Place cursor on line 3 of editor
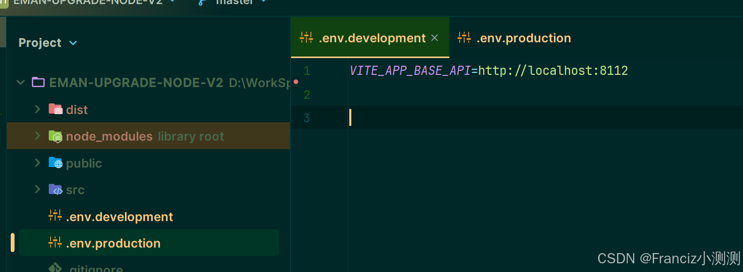Screen dimensions: 743x272 [x=545, y=118]
